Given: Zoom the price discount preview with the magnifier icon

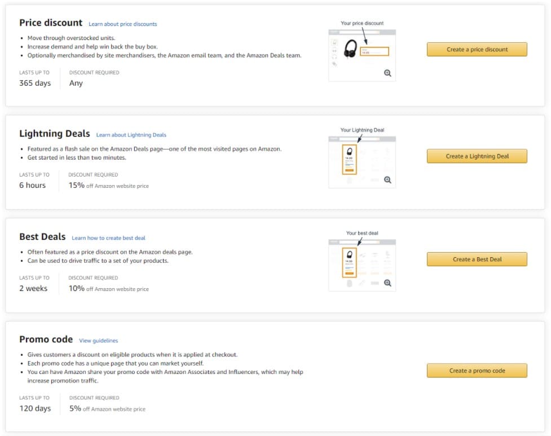Looking at the screenshot, I should (387, 73).
